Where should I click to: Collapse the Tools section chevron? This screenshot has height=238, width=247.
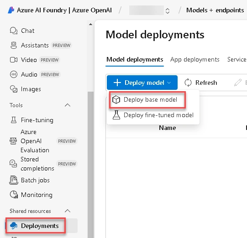[x=68, y=105]
